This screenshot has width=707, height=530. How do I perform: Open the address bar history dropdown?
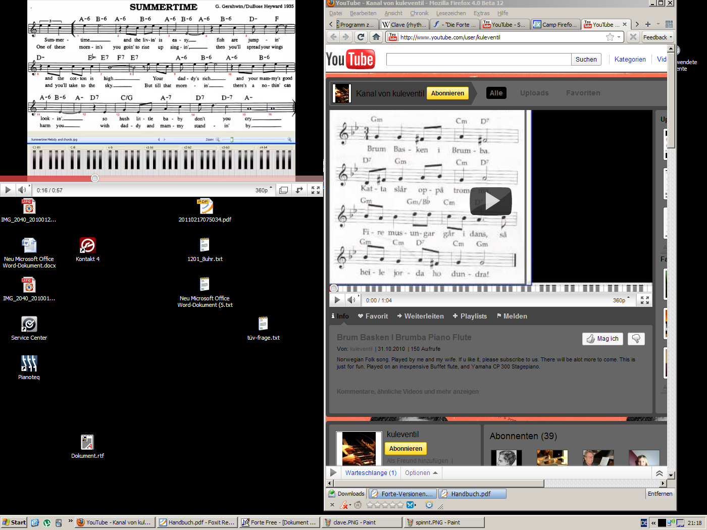(x=619, y=37)
